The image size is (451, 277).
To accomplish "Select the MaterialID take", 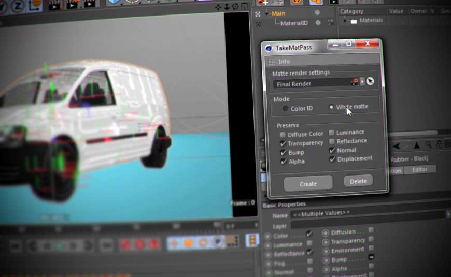I will tap(294, 23).
